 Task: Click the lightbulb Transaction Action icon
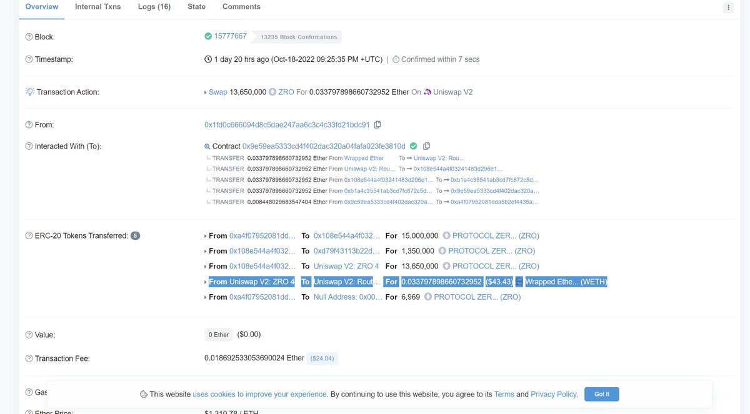click(29, 92)
